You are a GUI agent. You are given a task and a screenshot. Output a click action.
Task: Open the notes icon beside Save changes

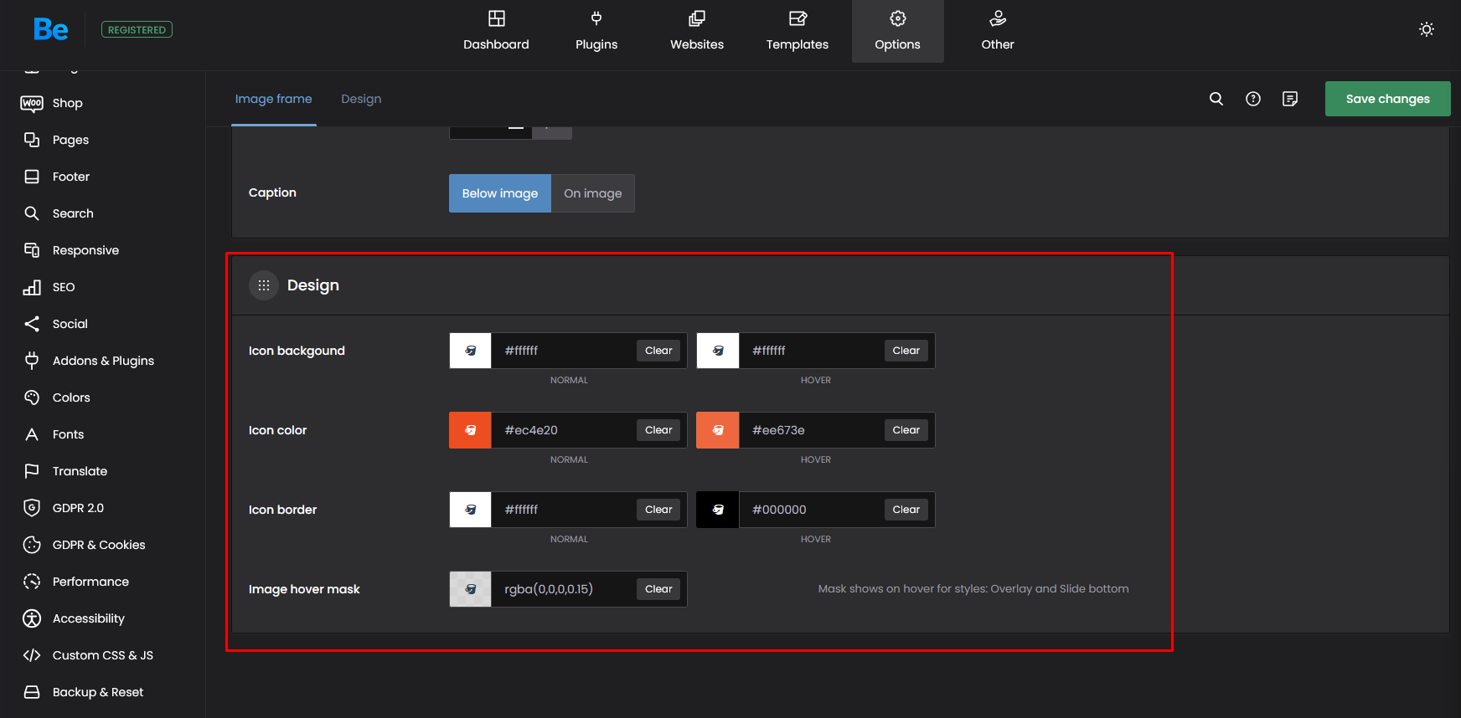(x=1290, y=99)
